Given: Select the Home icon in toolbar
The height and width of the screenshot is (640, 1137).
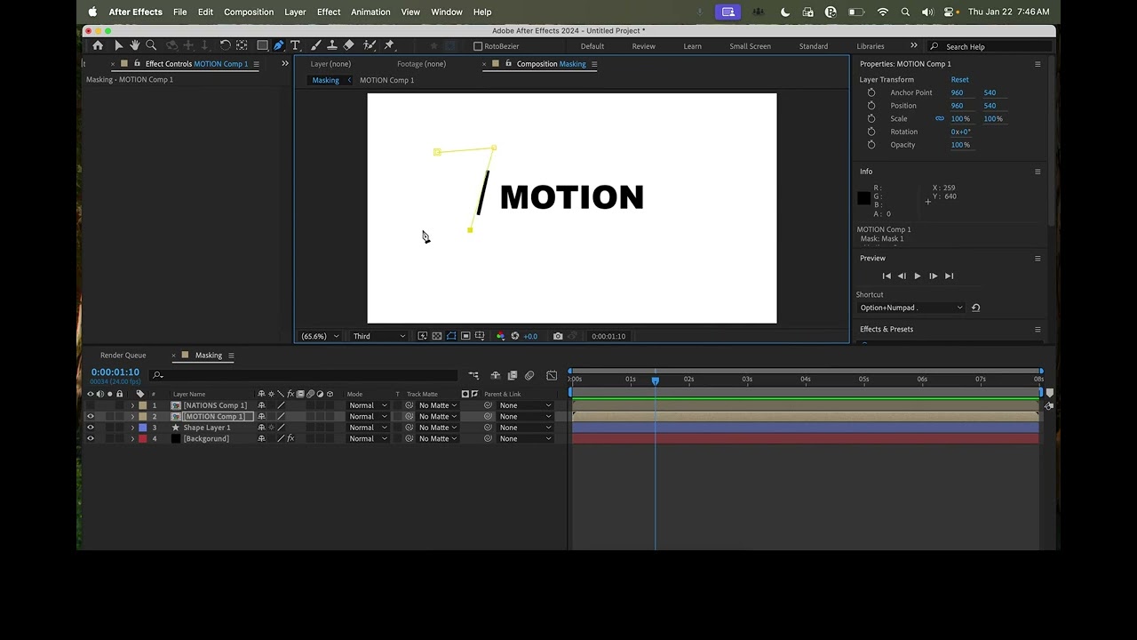Looking at the screenshot, I should pyautogui.click(x=98, y=45).
